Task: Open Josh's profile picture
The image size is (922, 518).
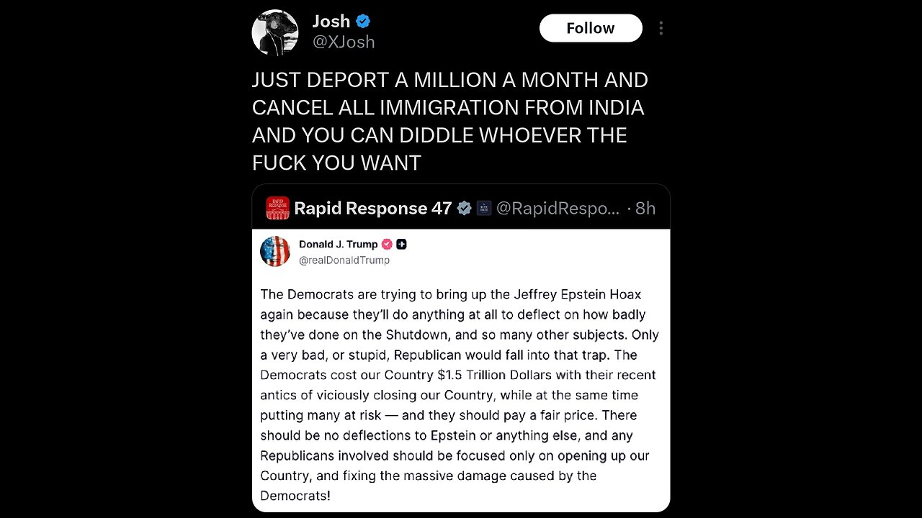Action: coord(274,32)
